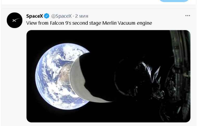199x126 pixels.
Task: Click the words 'Merlin Vacuum engine'
Action: (127, 23)
